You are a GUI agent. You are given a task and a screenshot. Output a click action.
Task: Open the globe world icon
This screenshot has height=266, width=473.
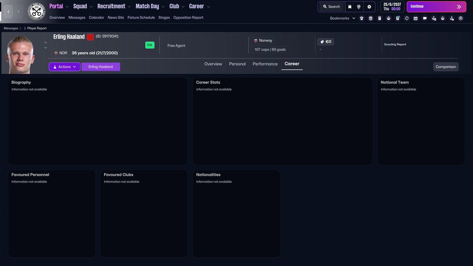point(359,7)
